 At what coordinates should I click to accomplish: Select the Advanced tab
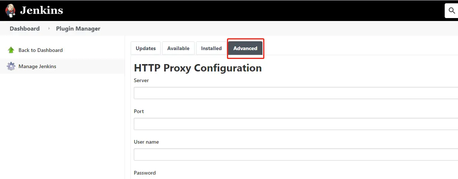[x=245, y=48]
